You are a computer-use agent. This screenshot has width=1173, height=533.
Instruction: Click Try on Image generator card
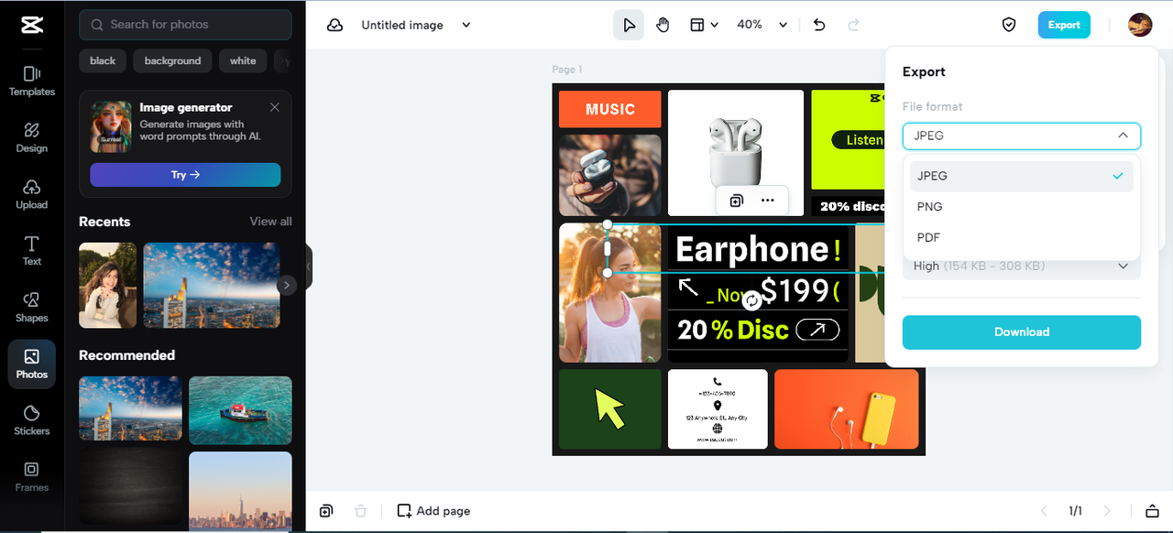(x=185, y=175)
